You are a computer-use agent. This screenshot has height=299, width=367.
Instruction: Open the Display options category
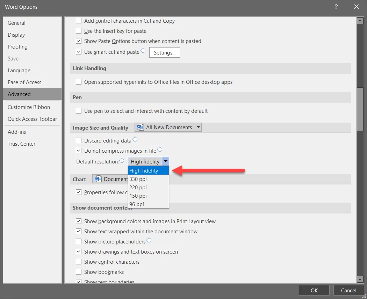32,35
